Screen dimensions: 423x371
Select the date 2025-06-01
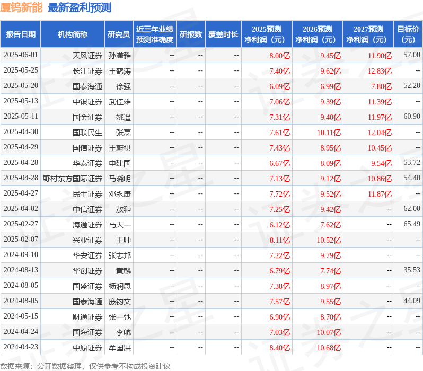click(21, 55)
